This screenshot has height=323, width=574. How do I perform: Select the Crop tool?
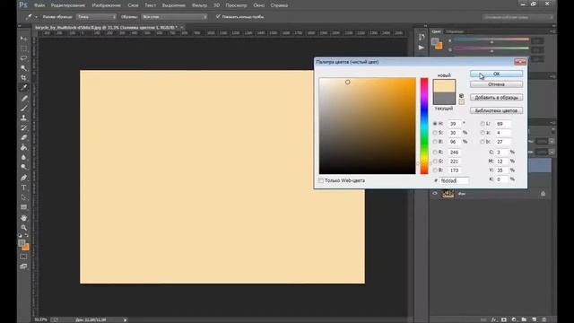pos(24,78)
